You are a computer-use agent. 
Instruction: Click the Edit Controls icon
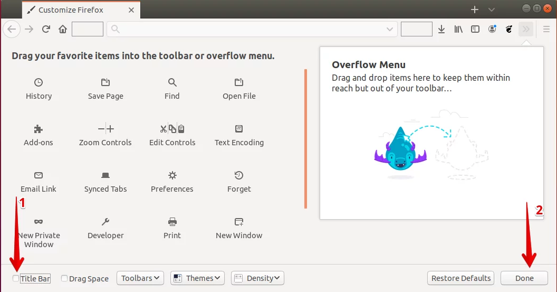click(x=172, y=129)
